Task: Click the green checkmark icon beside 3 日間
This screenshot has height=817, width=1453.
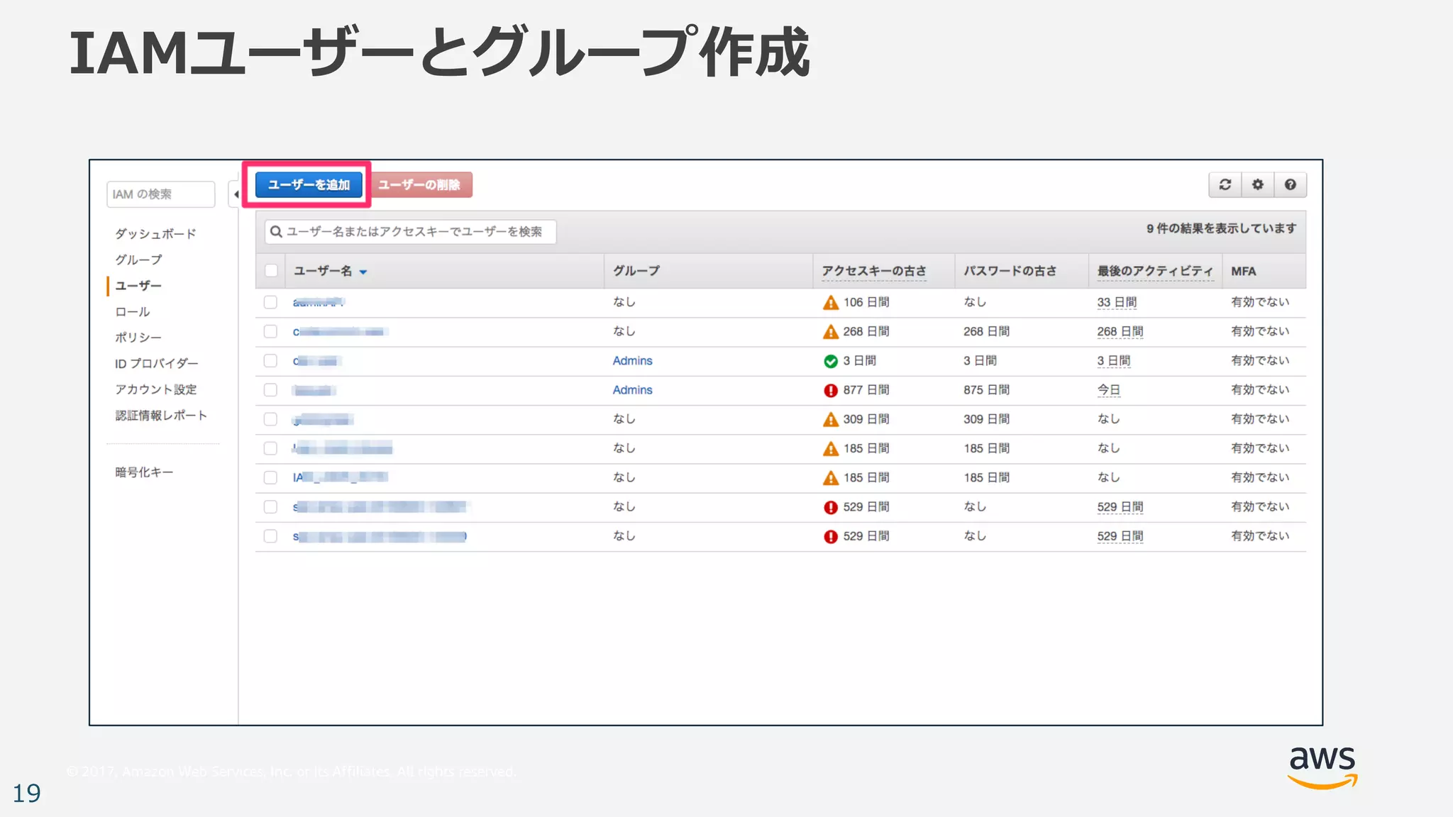Action: point(830,362)
